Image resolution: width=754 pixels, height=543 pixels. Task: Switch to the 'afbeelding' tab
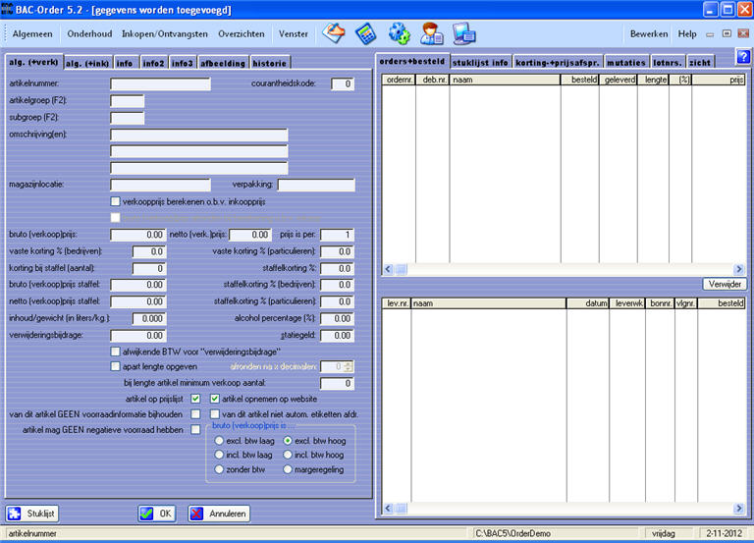tap(223, 63)
